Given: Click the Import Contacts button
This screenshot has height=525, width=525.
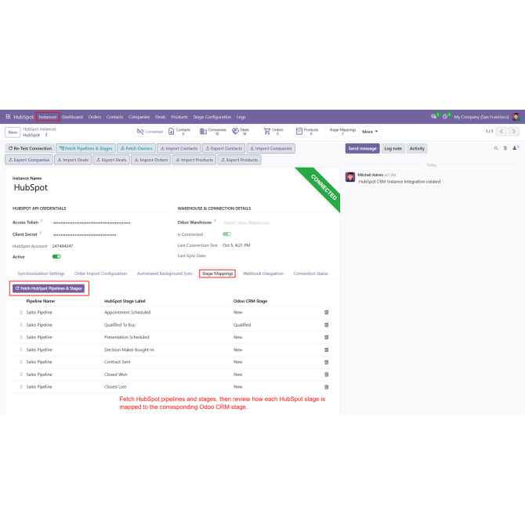Looking at the screenshot, I should coord(179,148).
